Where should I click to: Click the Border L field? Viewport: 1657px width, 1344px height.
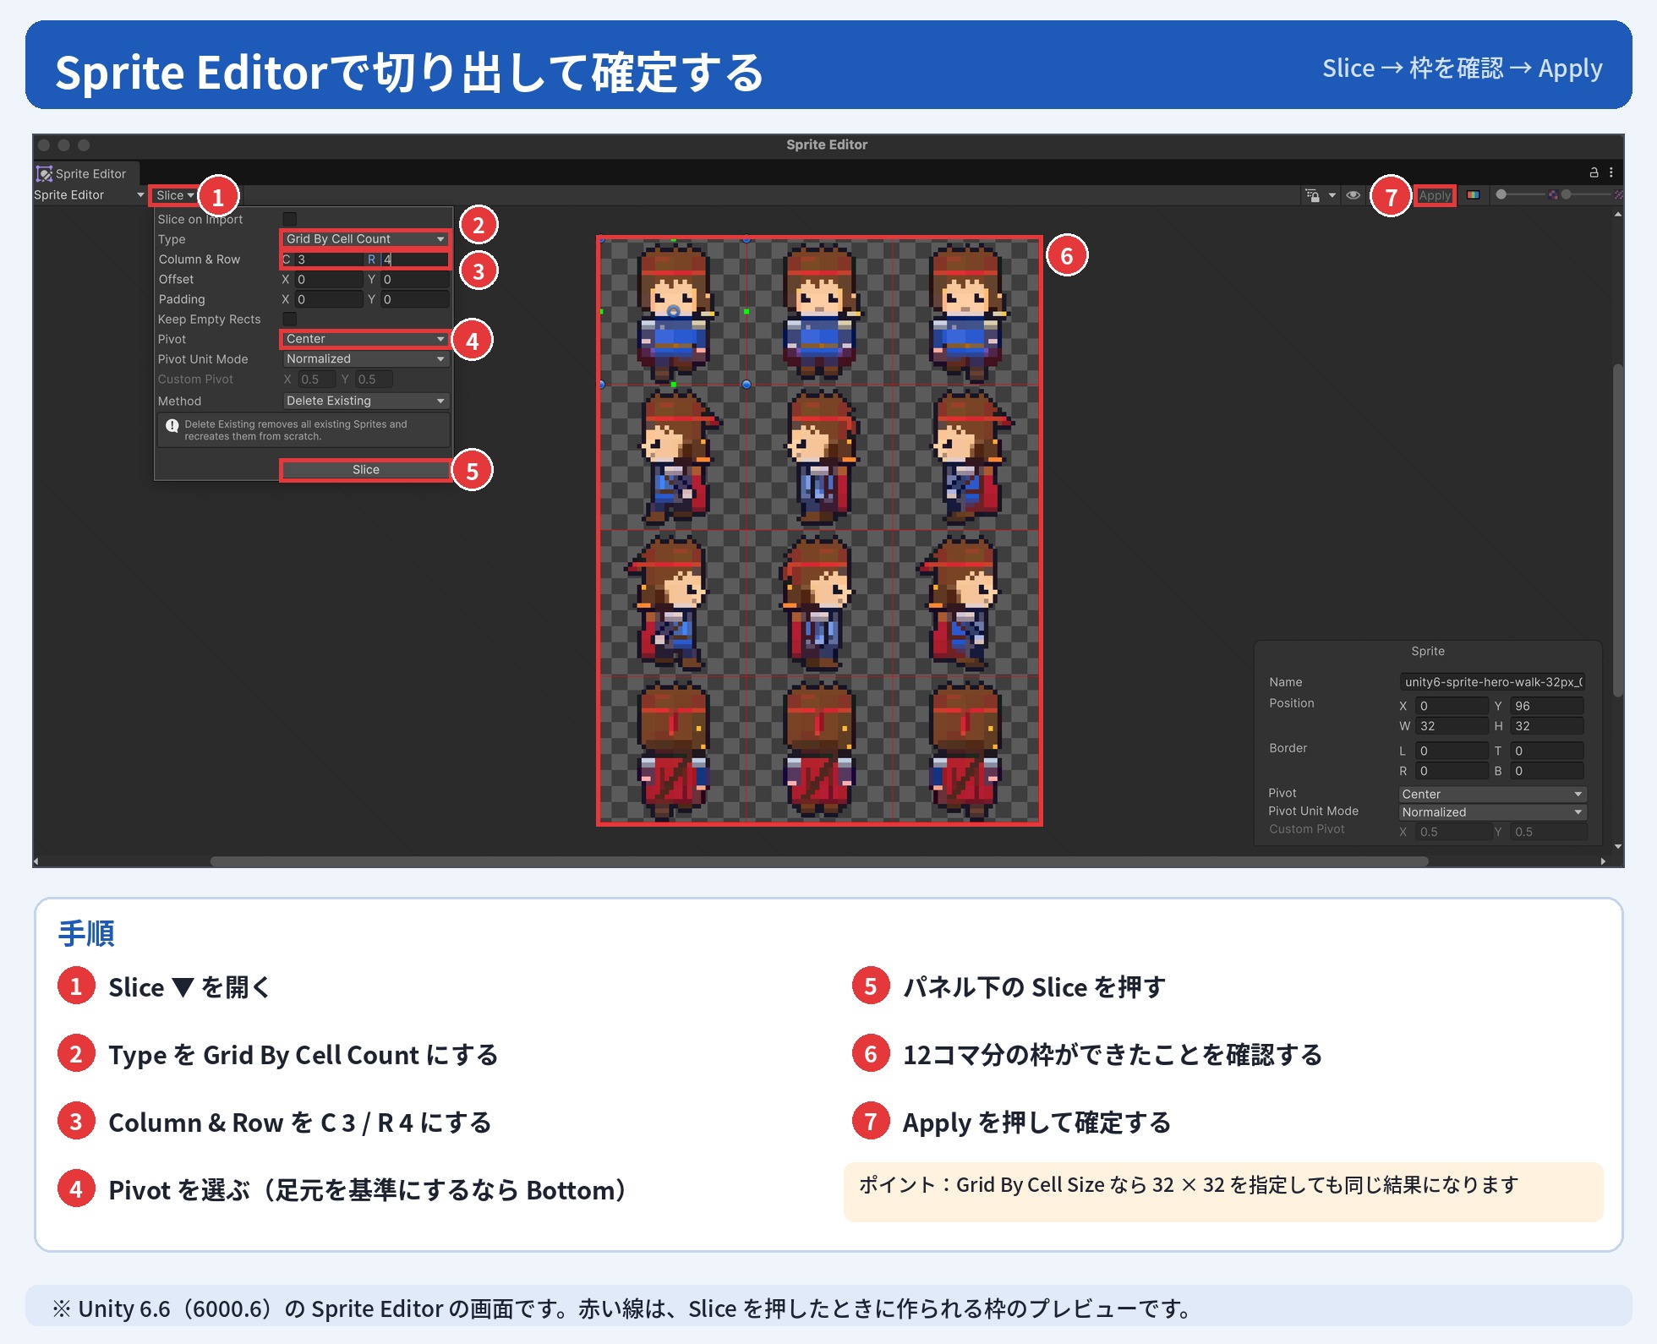click(1452, 751)
